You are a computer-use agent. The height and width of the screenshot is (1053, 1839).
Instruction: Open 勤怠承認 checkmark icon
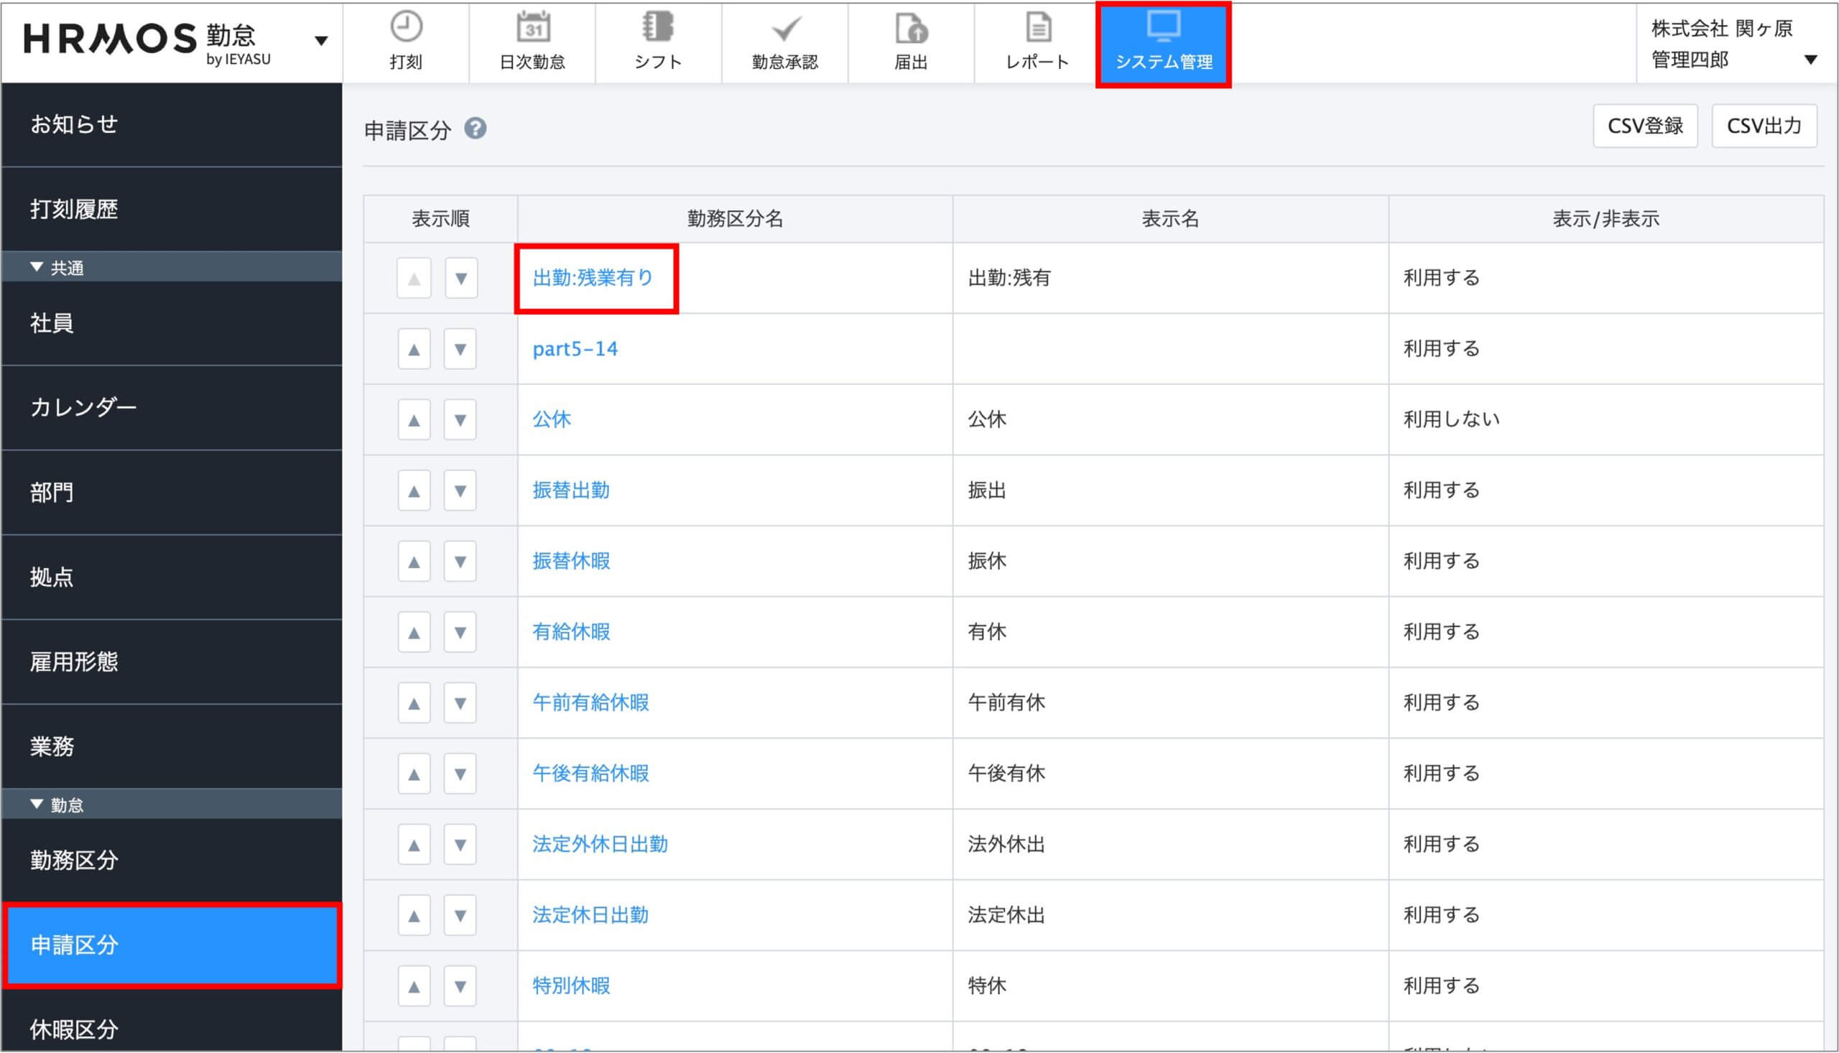pyautogui.click(x=784, y=29)
